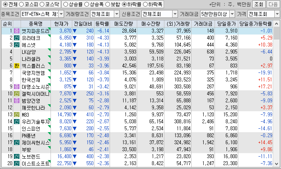Click the 조회 search button
Image resolution: width=281 pixels, height=169 pixels.
259,4
